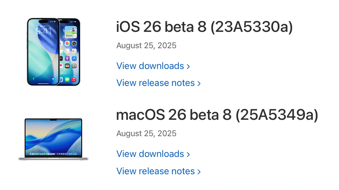This screenshot has height=190, width=339.
Task: Click the Messages icon in iPhone dock
Action: [x=67, y=79]
